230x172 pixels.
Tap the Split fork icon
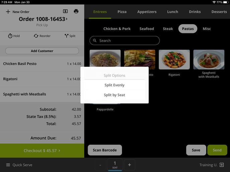pyautogui.click(x=67, y=36)
